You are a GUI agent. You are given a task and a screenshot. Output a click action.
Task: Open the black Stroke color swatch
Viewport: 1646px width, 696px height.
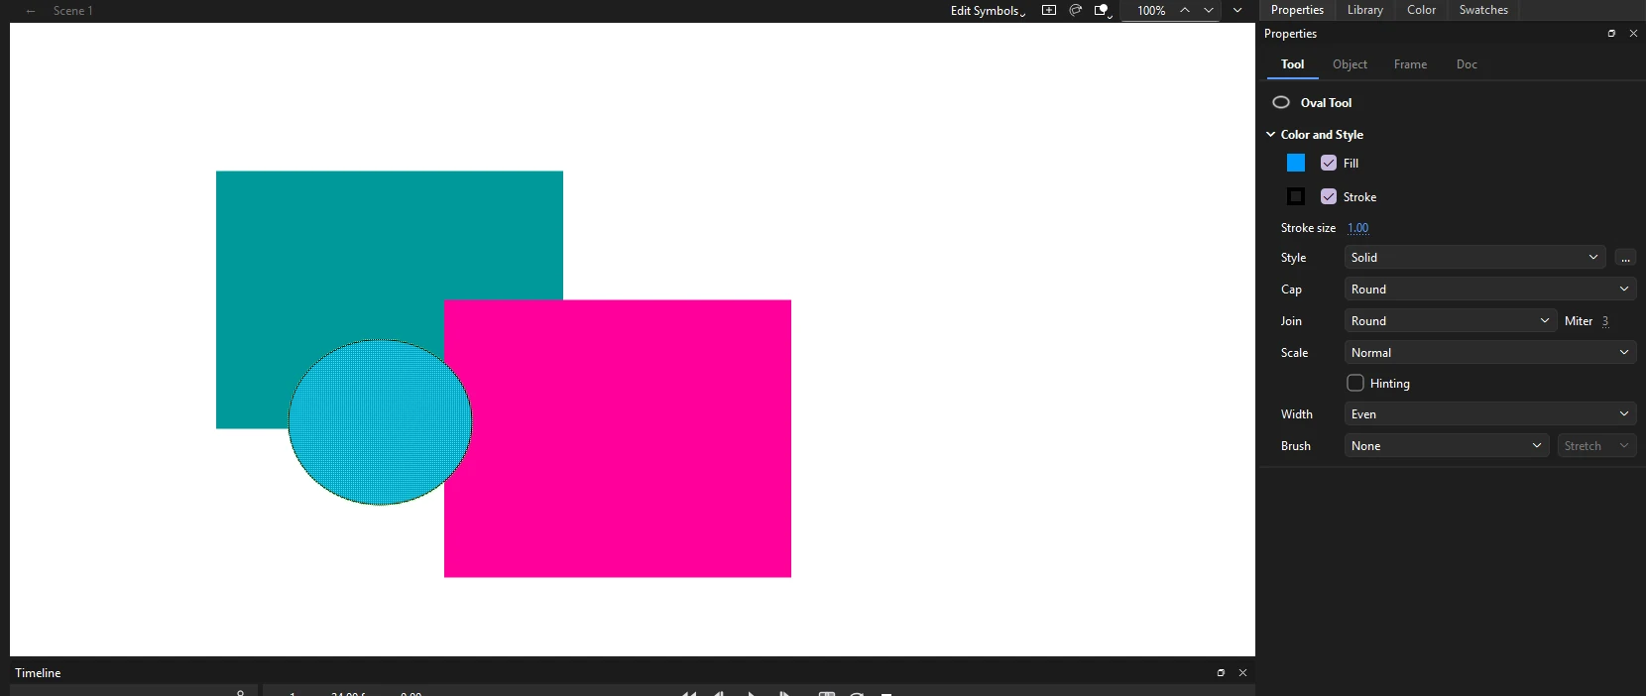(x=1296, y=196)
